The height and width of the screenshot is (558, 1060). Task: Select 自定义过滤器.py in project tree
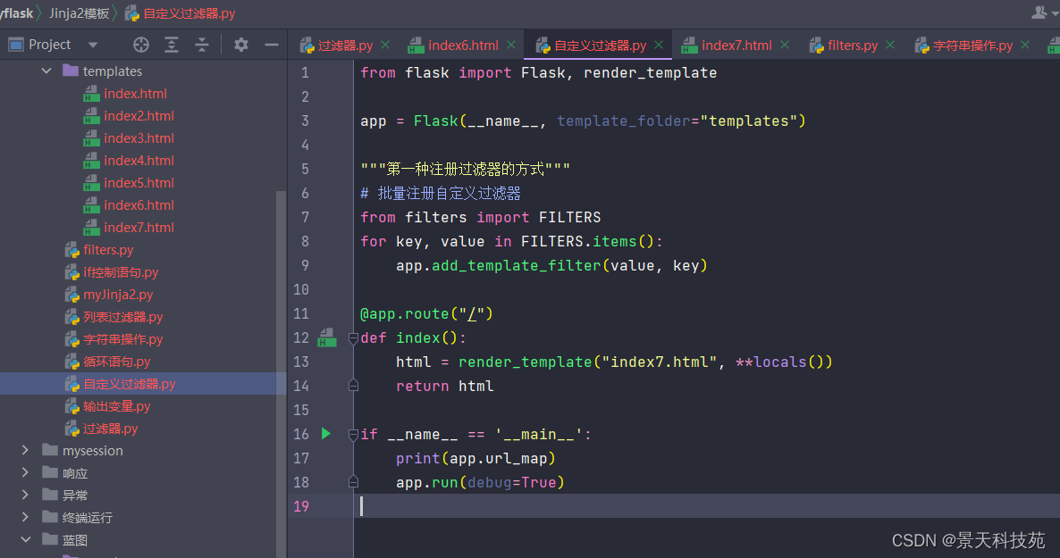[129, 384]
